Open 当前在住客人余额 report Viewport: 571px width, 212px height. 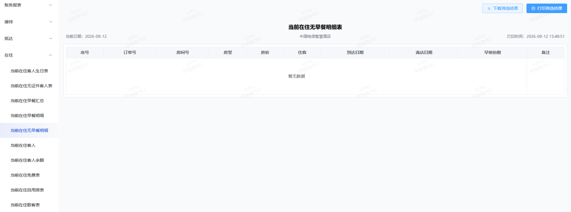point(29,160)
